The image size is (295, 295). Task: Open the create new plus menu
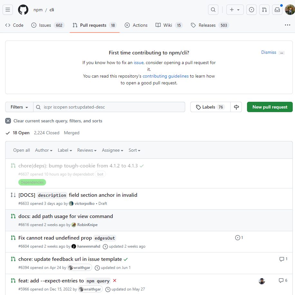[x=235, y=10]
